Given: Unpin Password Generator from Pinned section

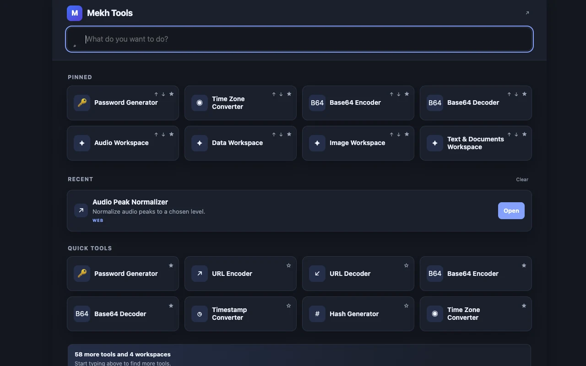Looking at the screenshot, I should [x=172, y=94].
